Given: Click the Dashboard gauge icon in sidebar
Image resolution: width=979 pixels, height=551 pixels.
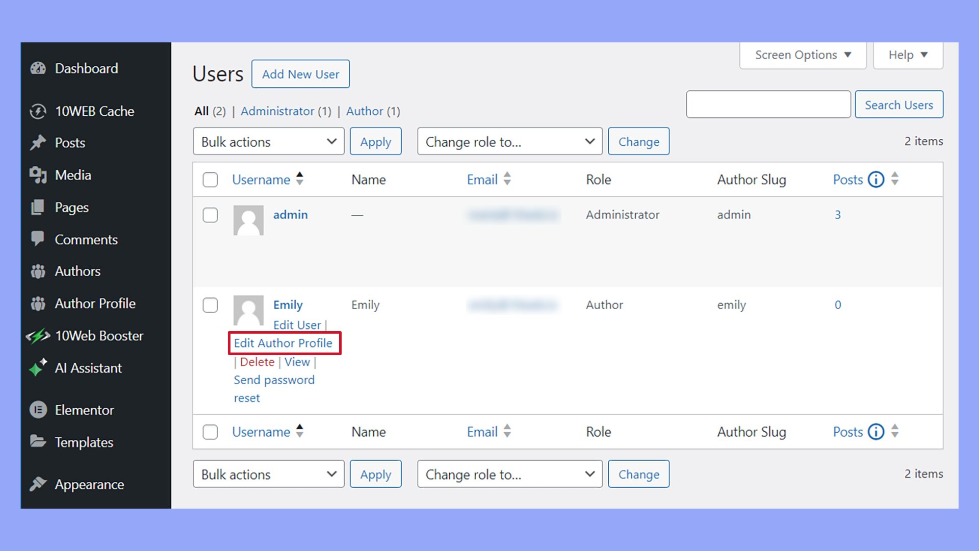Looking at the screenshot, I should 38,68.
